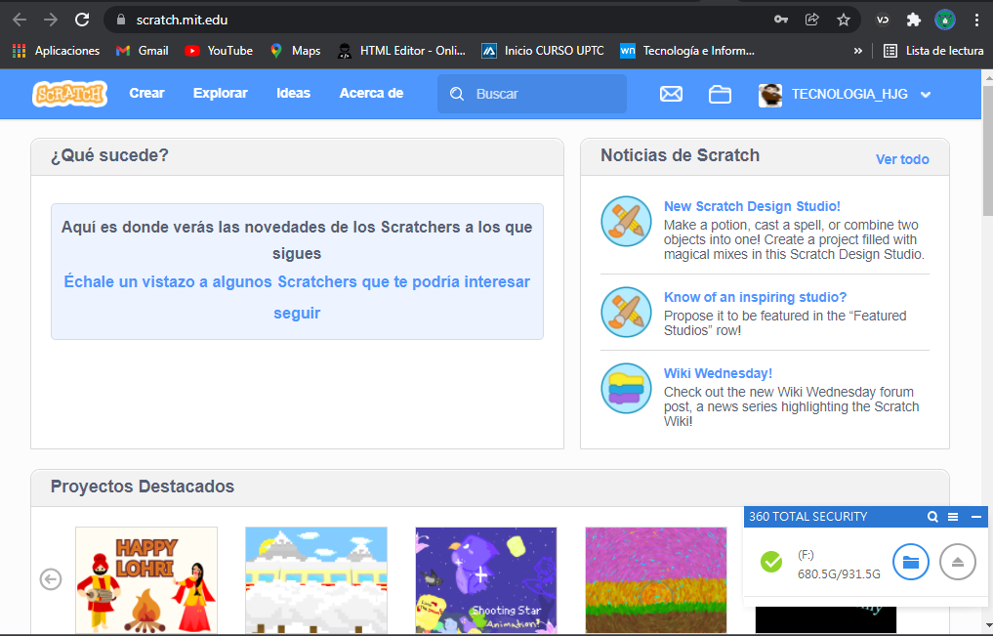Expand the TECNOLOGIA_HJG account dropdown

click(926, 95)
